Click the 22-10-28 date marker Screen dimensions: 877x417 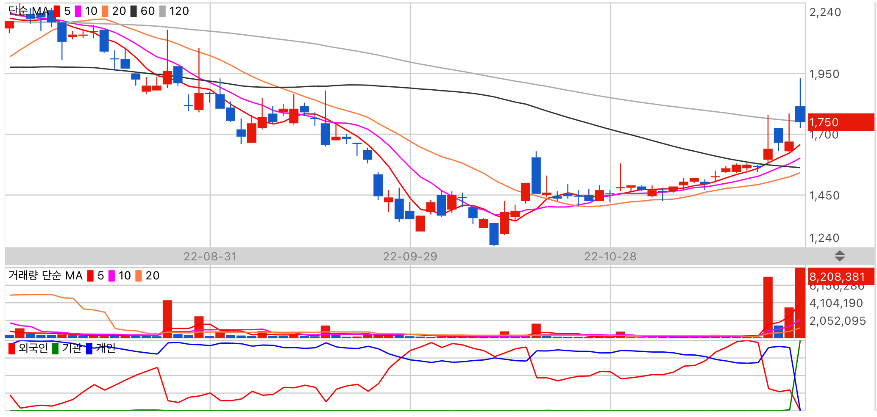[x=610, y=257]
